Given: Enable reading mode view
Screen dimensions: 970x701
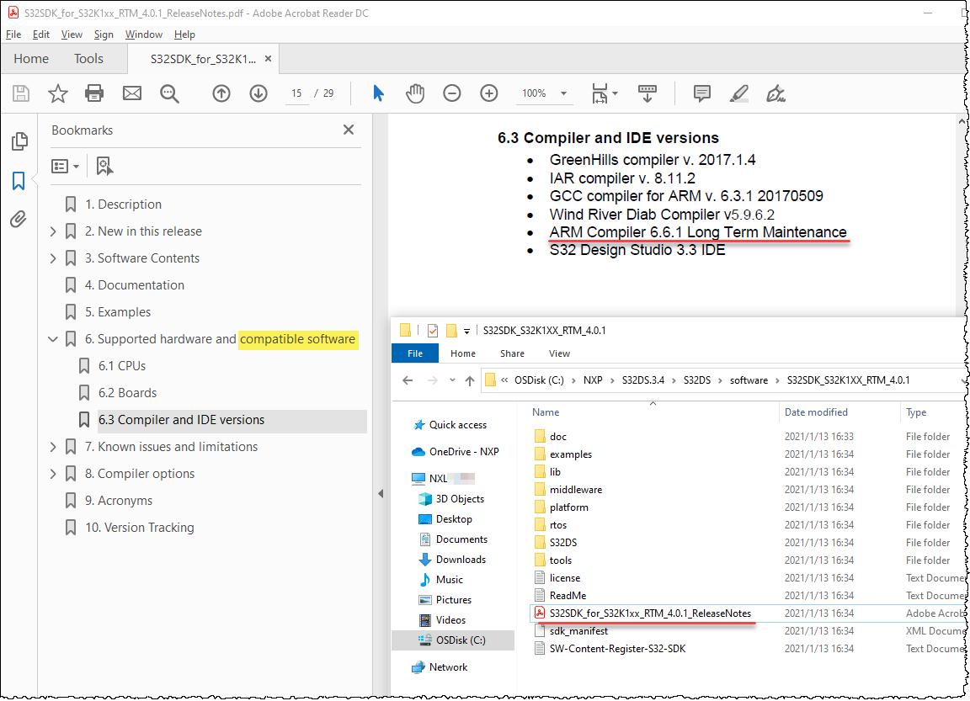Looking at the screenshot, I should tap(647, 93).
